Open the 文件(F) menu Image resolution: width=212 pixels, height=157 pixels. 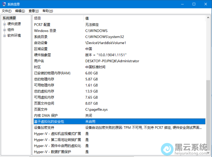(x=7, y=11)
